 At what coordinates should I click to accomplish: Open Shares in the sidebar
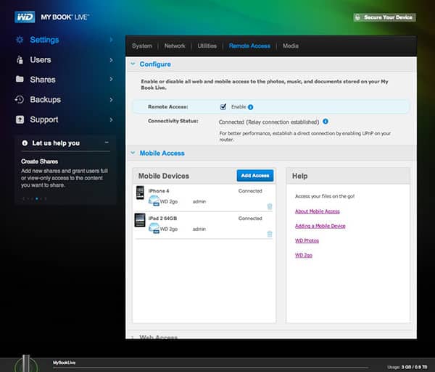click(43, 80)
